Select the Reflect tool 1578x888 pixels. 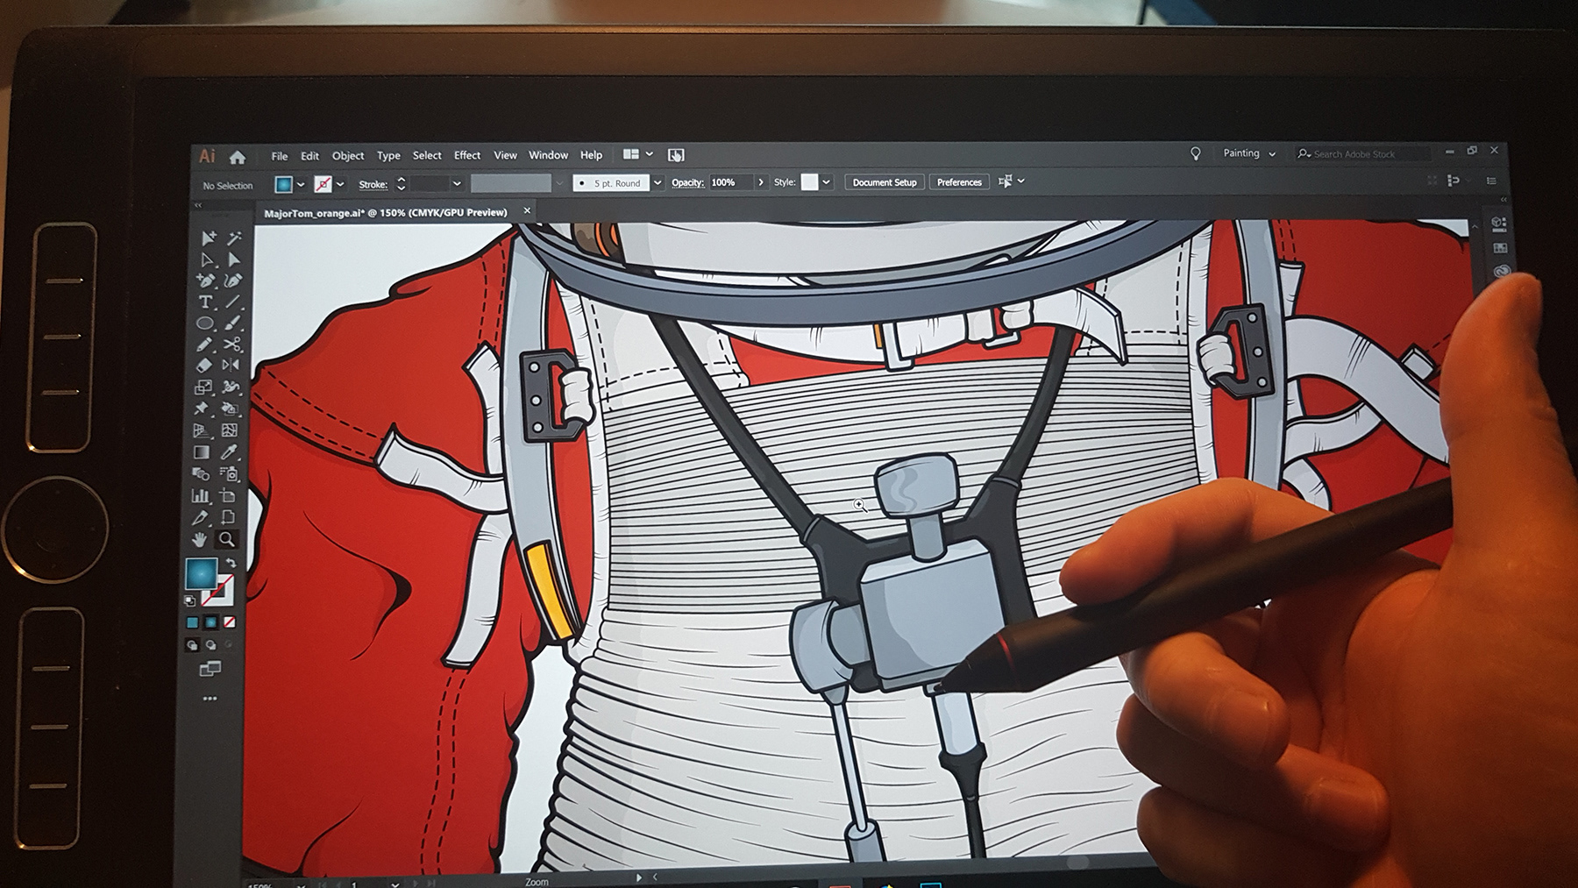[x=231, y=366]
